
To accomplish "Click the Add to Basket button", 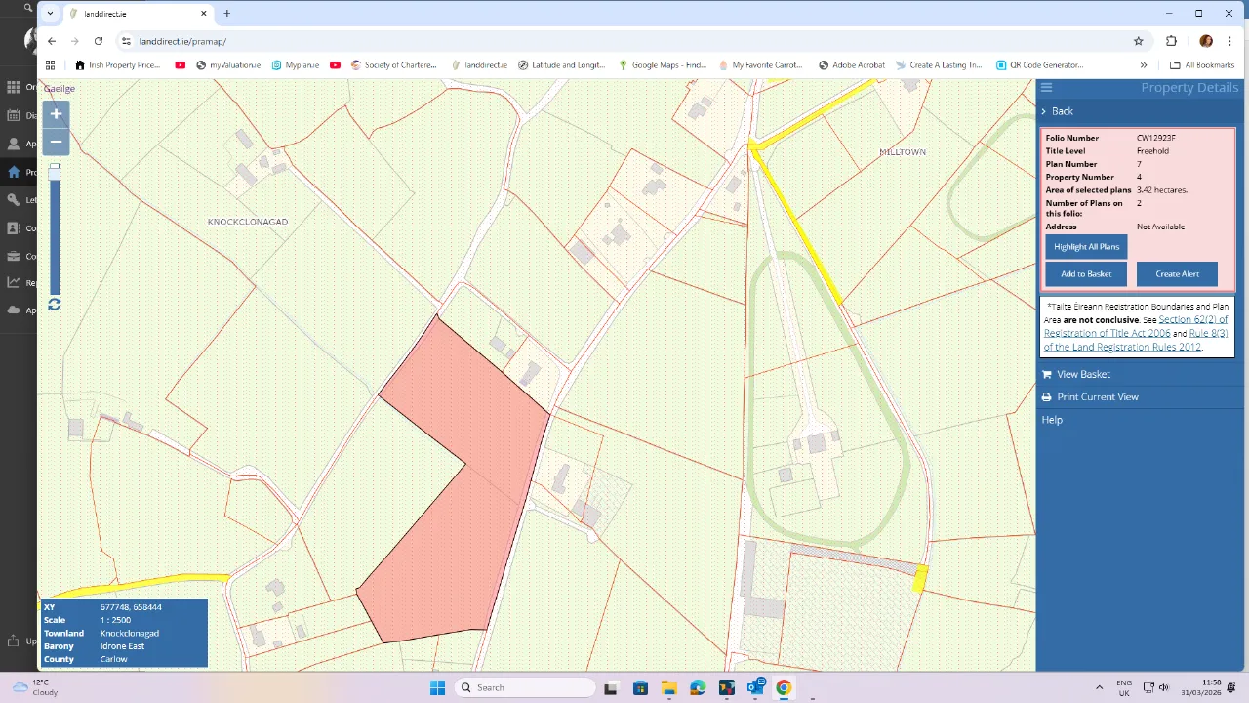I will [1086, 273].
